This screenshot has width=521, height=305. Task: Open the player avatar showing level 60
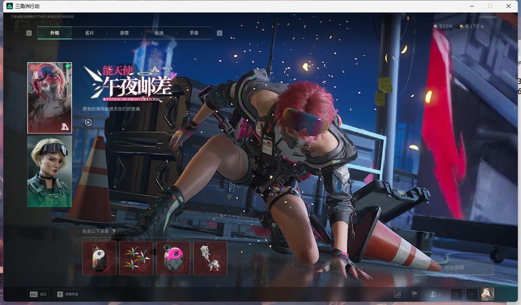(487, 294)
